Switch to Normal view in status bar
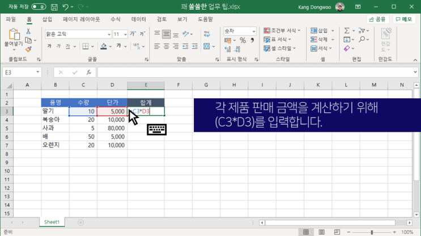Viewport: 421px width, 236px height. point(306,232)
